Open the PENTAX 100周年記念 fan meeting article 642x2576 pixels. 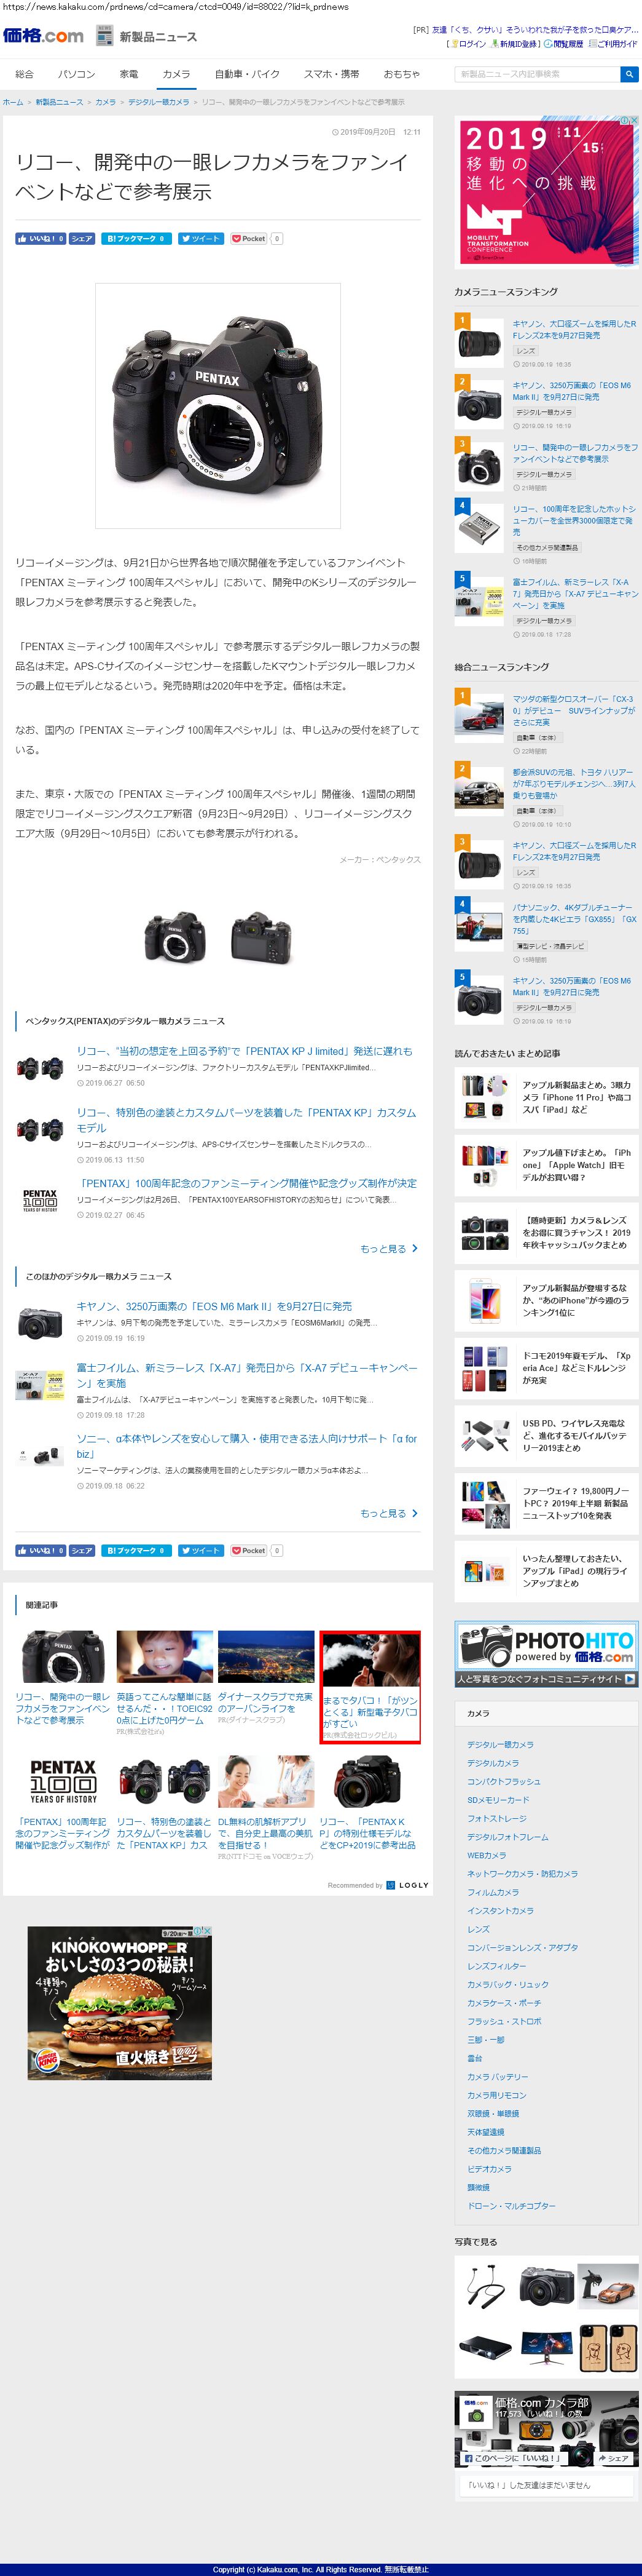[x=246, y=1183]
